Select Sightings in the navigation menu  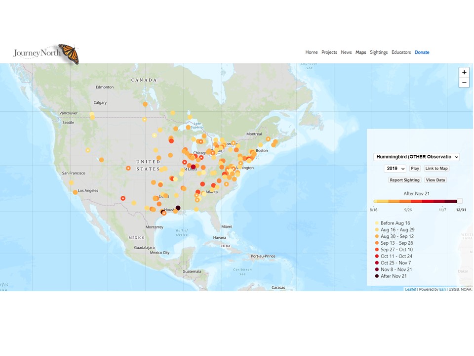379,52
